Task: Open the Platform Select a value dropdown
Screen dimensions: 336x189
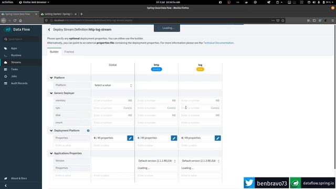Action: tap(113, 85)
